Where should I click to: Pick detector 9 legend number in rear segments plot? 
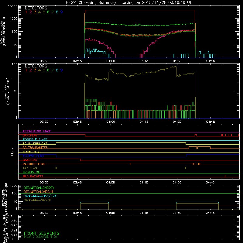(62, 70)
